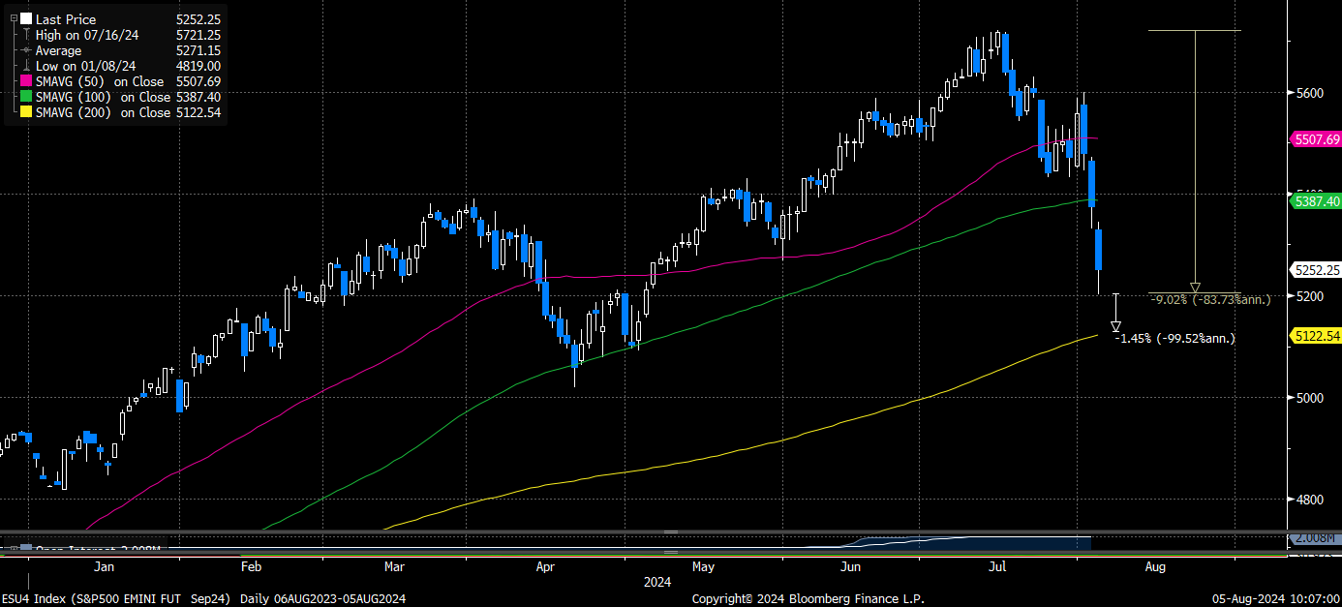Click the 5600 y-axis label
1342x607 pixels.
point(1309,93)
